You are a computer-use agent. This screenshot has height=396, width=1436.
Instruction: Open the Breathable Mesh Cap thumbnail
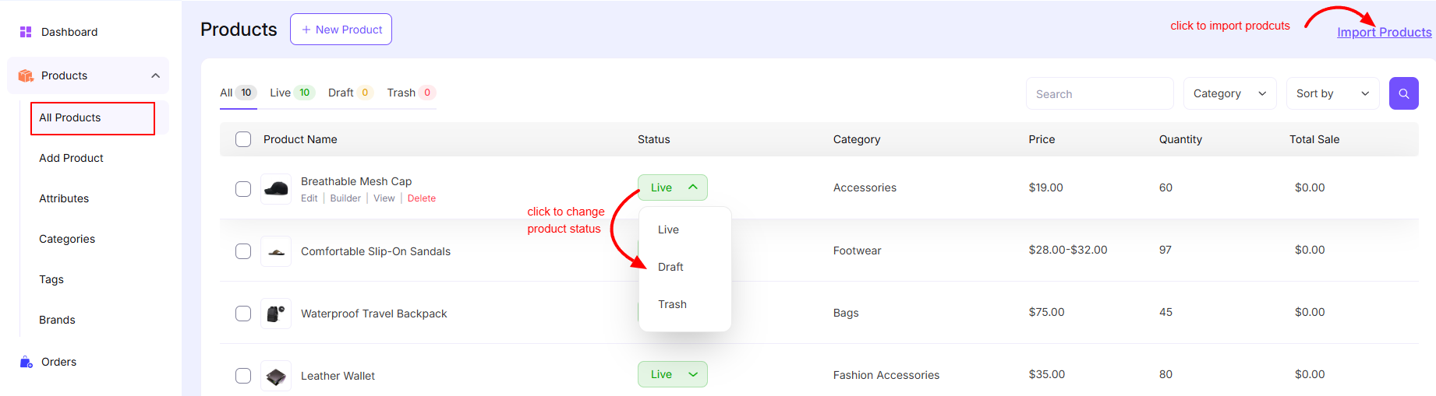276,188
